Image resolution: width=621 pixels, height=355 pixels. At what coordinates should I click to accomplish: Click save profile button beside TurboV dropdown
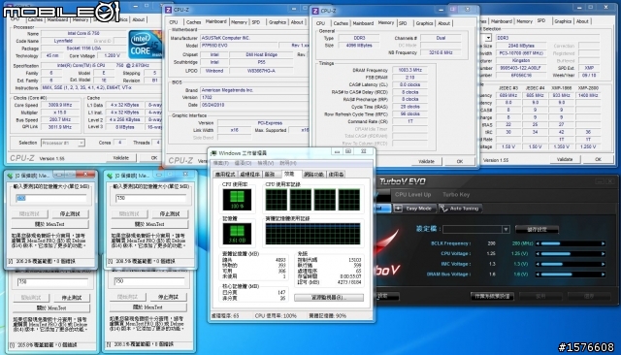(537, 229)
